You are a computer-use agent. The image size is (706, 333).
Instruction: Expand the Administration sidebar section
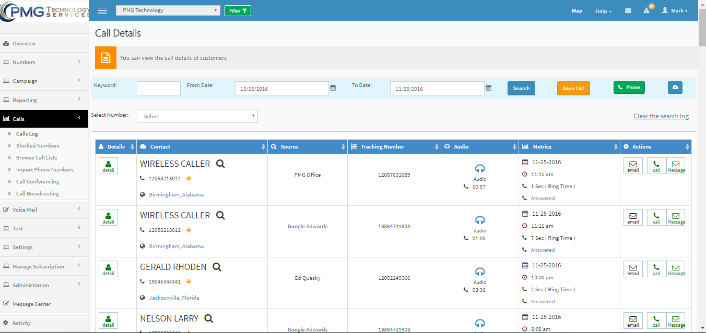[44, 285]
